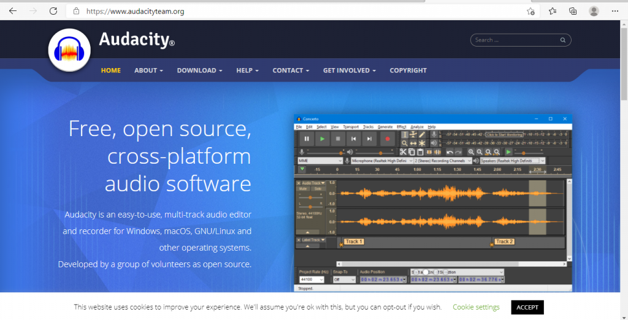628x320 pixels.
Task: Click the Audacity headphones logo
Action: pos(69,50)
